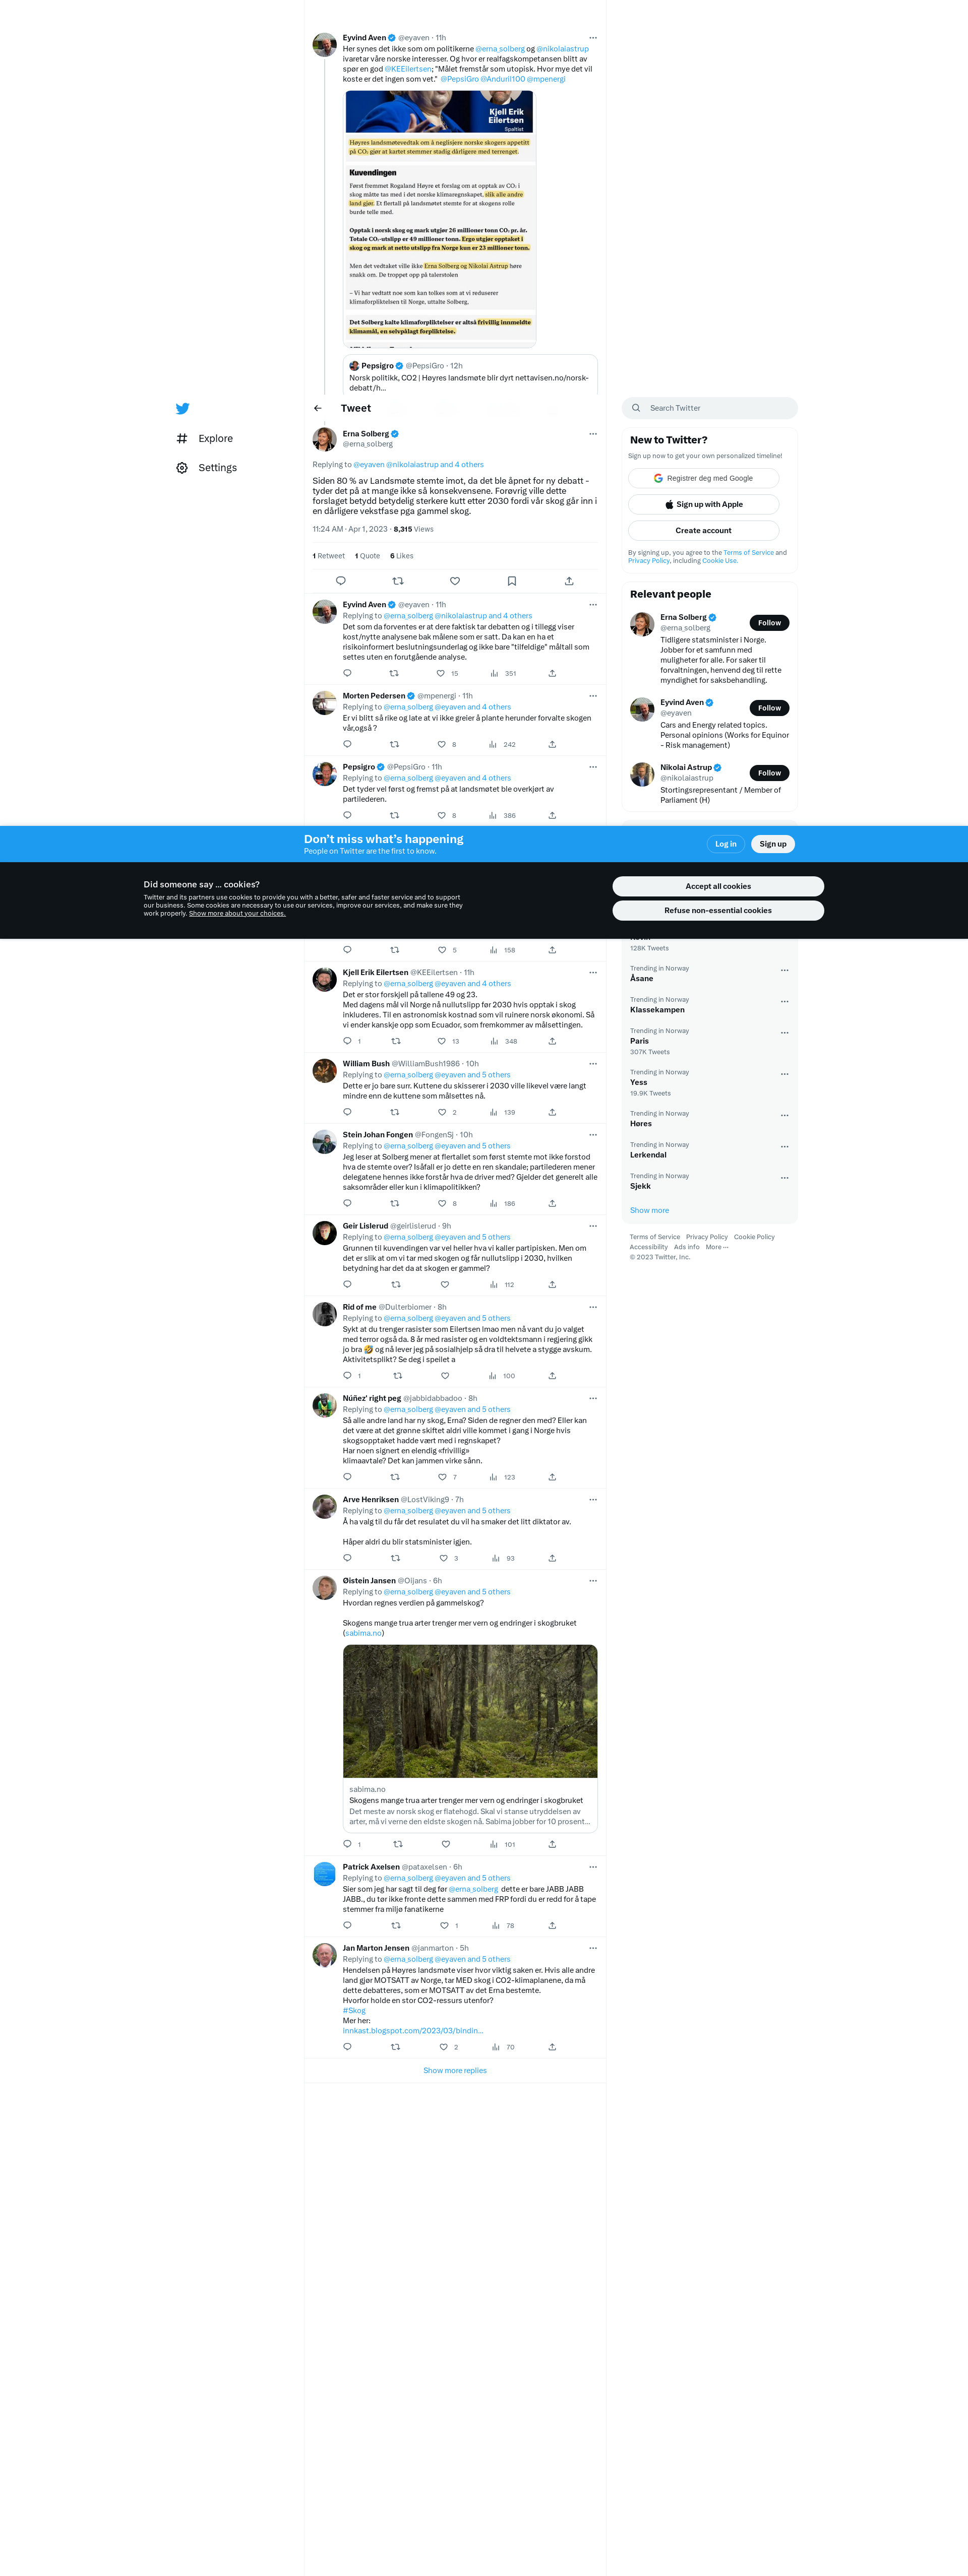Open Cookie Policy footer link
The image size is (968, 2576).
click(x=754, y=1237)
